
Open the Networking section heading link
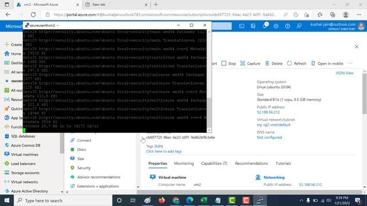(274, 177)
